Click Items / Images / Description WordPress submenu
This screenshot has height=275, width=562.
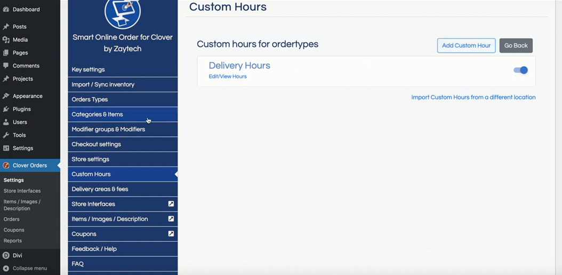click(x=22, y=205)
